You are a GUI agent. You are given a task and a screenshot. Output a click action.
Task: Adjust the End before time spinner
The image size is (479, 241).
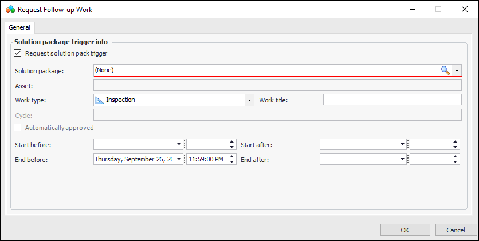(231, 159)
